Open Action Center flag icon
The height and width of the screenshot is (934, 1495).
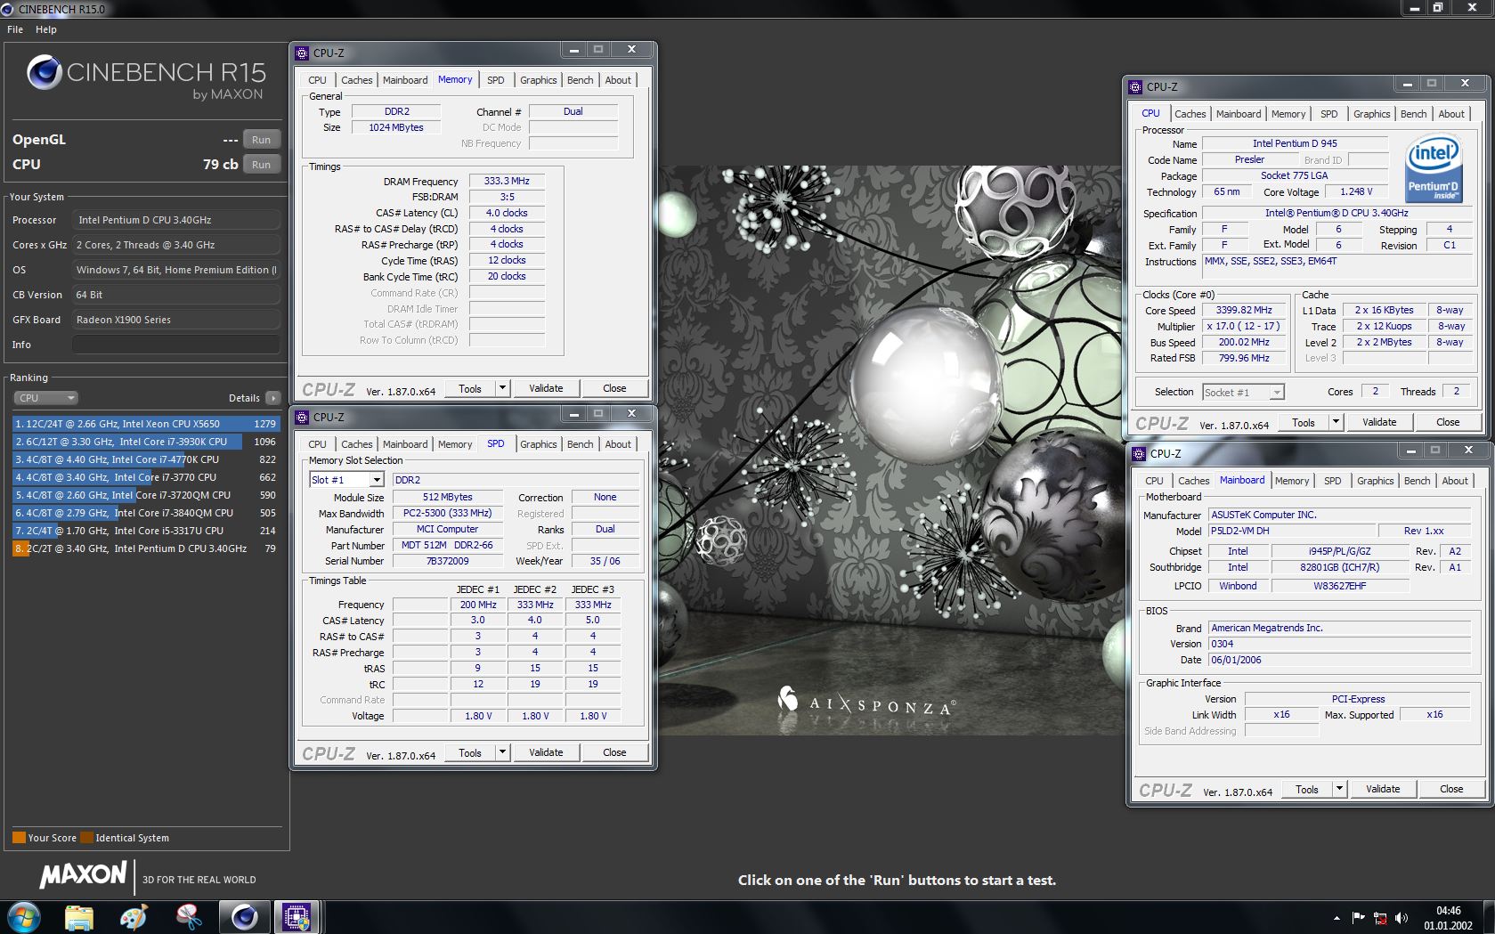pos(1358,918)
